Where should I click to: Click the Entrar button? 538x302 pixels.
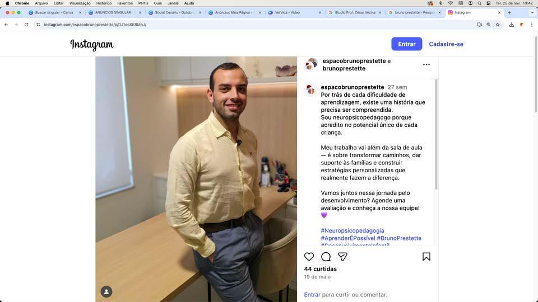click(407, 44)
